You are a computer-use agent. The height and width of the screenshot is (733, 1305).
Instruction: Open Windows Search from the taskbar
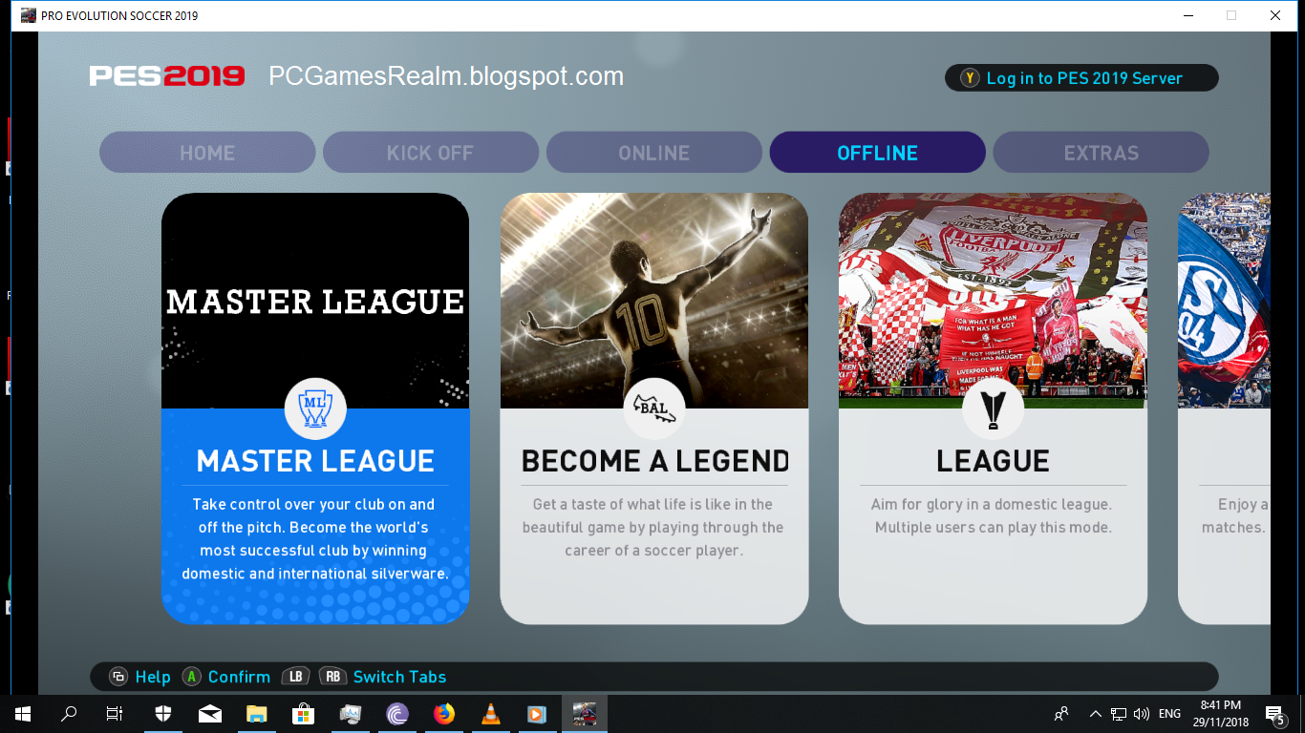69,713
